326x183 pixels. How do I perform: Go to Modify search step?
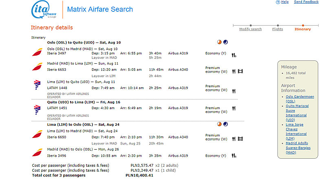(250, 29)
